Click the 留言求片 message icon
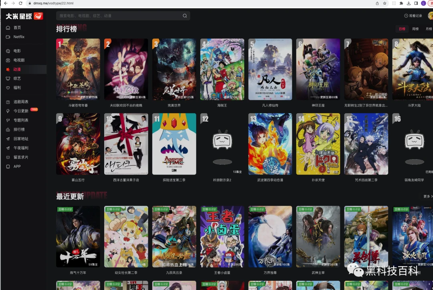This screenshot has width=433, height=290. pyautogui.click(x=8, y=157)
